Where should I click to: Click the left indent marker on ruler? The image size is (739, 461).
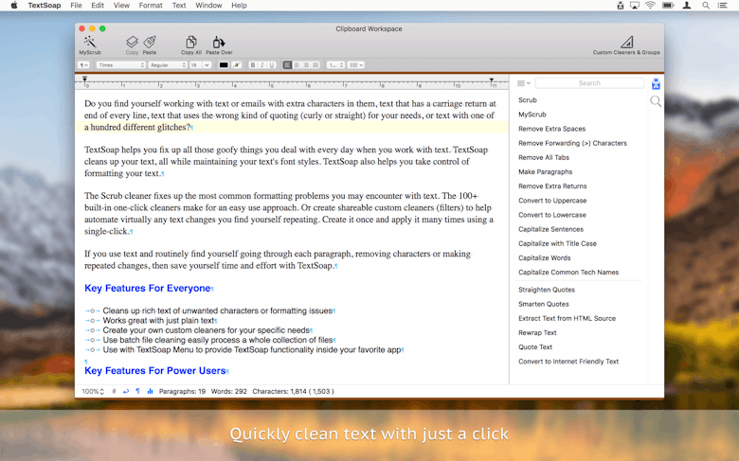pos(85,80)
